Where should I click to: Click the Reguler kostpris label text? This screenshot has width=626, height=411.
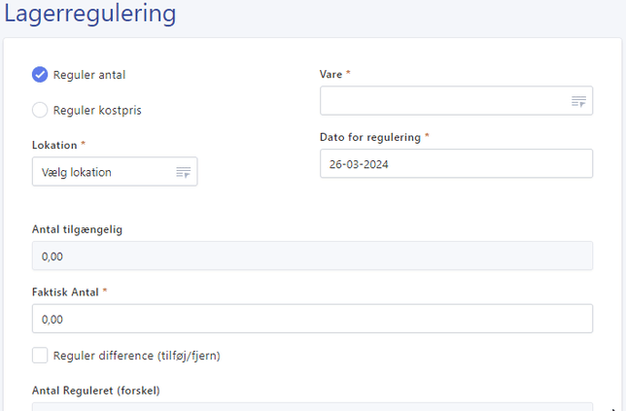pos(97,110)
